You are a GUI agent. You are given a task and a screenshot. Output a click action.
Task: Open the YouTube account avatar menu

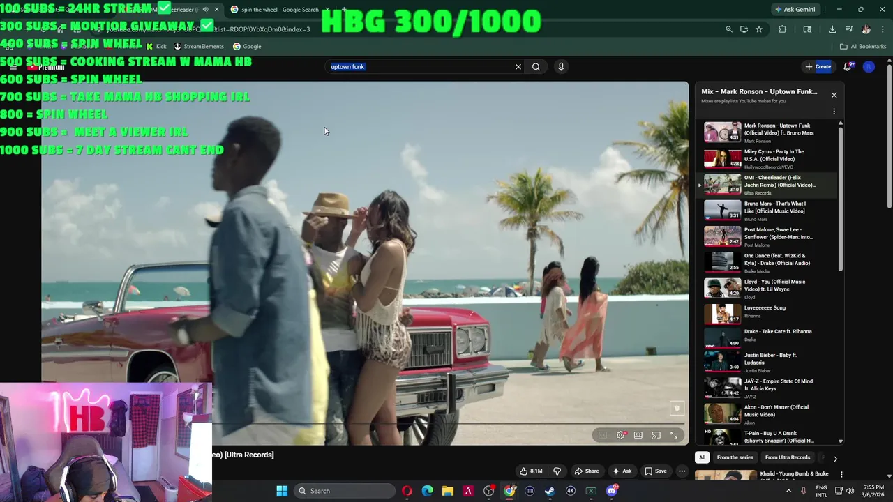point(869,67)
